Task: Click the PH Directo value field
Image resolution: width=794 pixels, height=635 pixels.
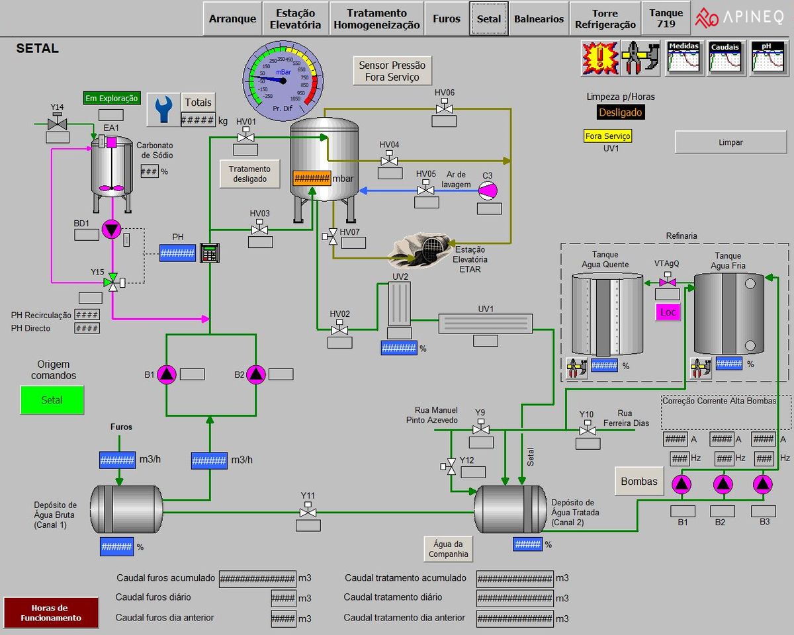Action: click(87, 328)
